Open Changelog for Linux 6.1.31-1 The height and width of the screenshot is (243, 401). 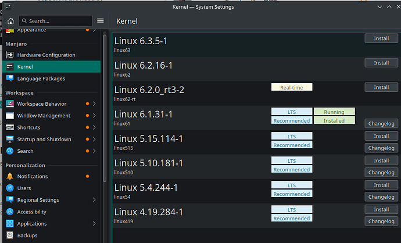pyautogui.click(x=381, y=124)
